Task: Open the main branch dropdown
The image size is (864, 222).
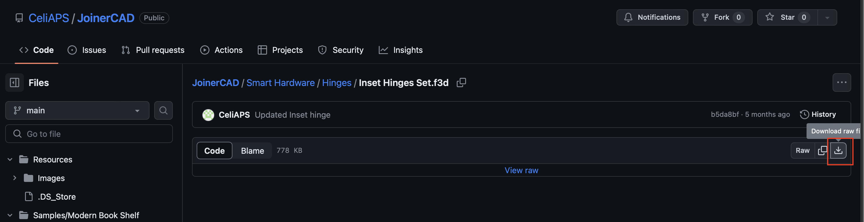Action: (x=77, y=110)
